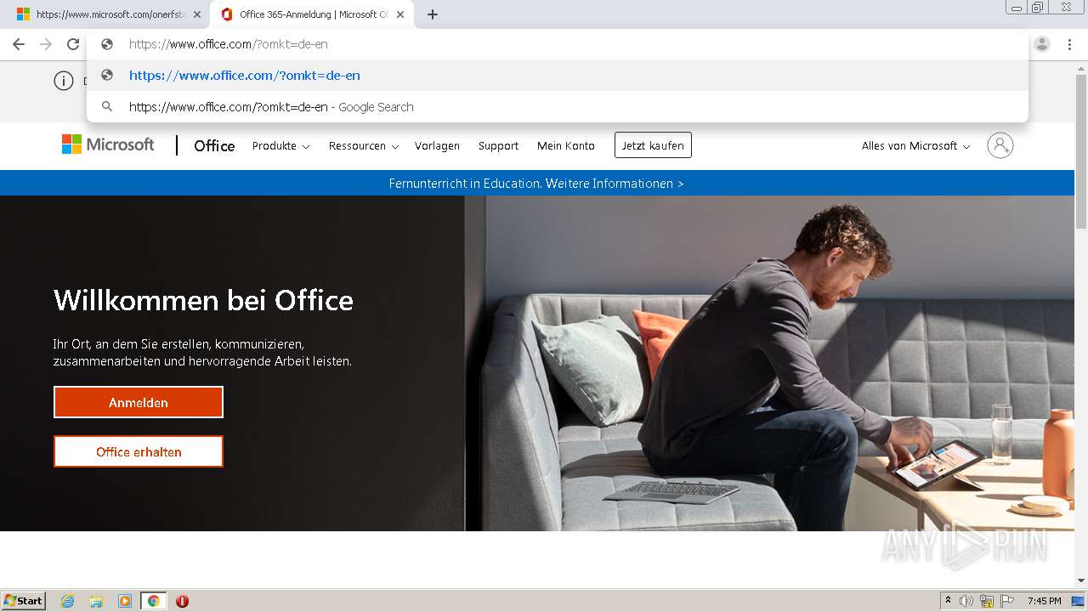Expand the Produkte menu
The image size is (1088, 612).
[x=280, y=146]
